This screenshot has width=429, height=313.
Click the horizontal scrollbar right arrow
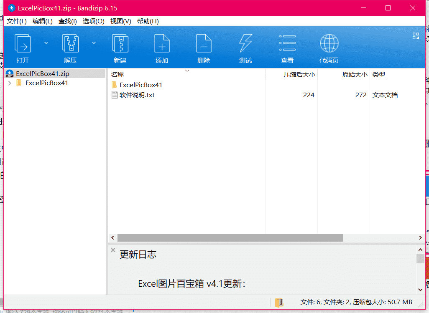click(421, 237)
